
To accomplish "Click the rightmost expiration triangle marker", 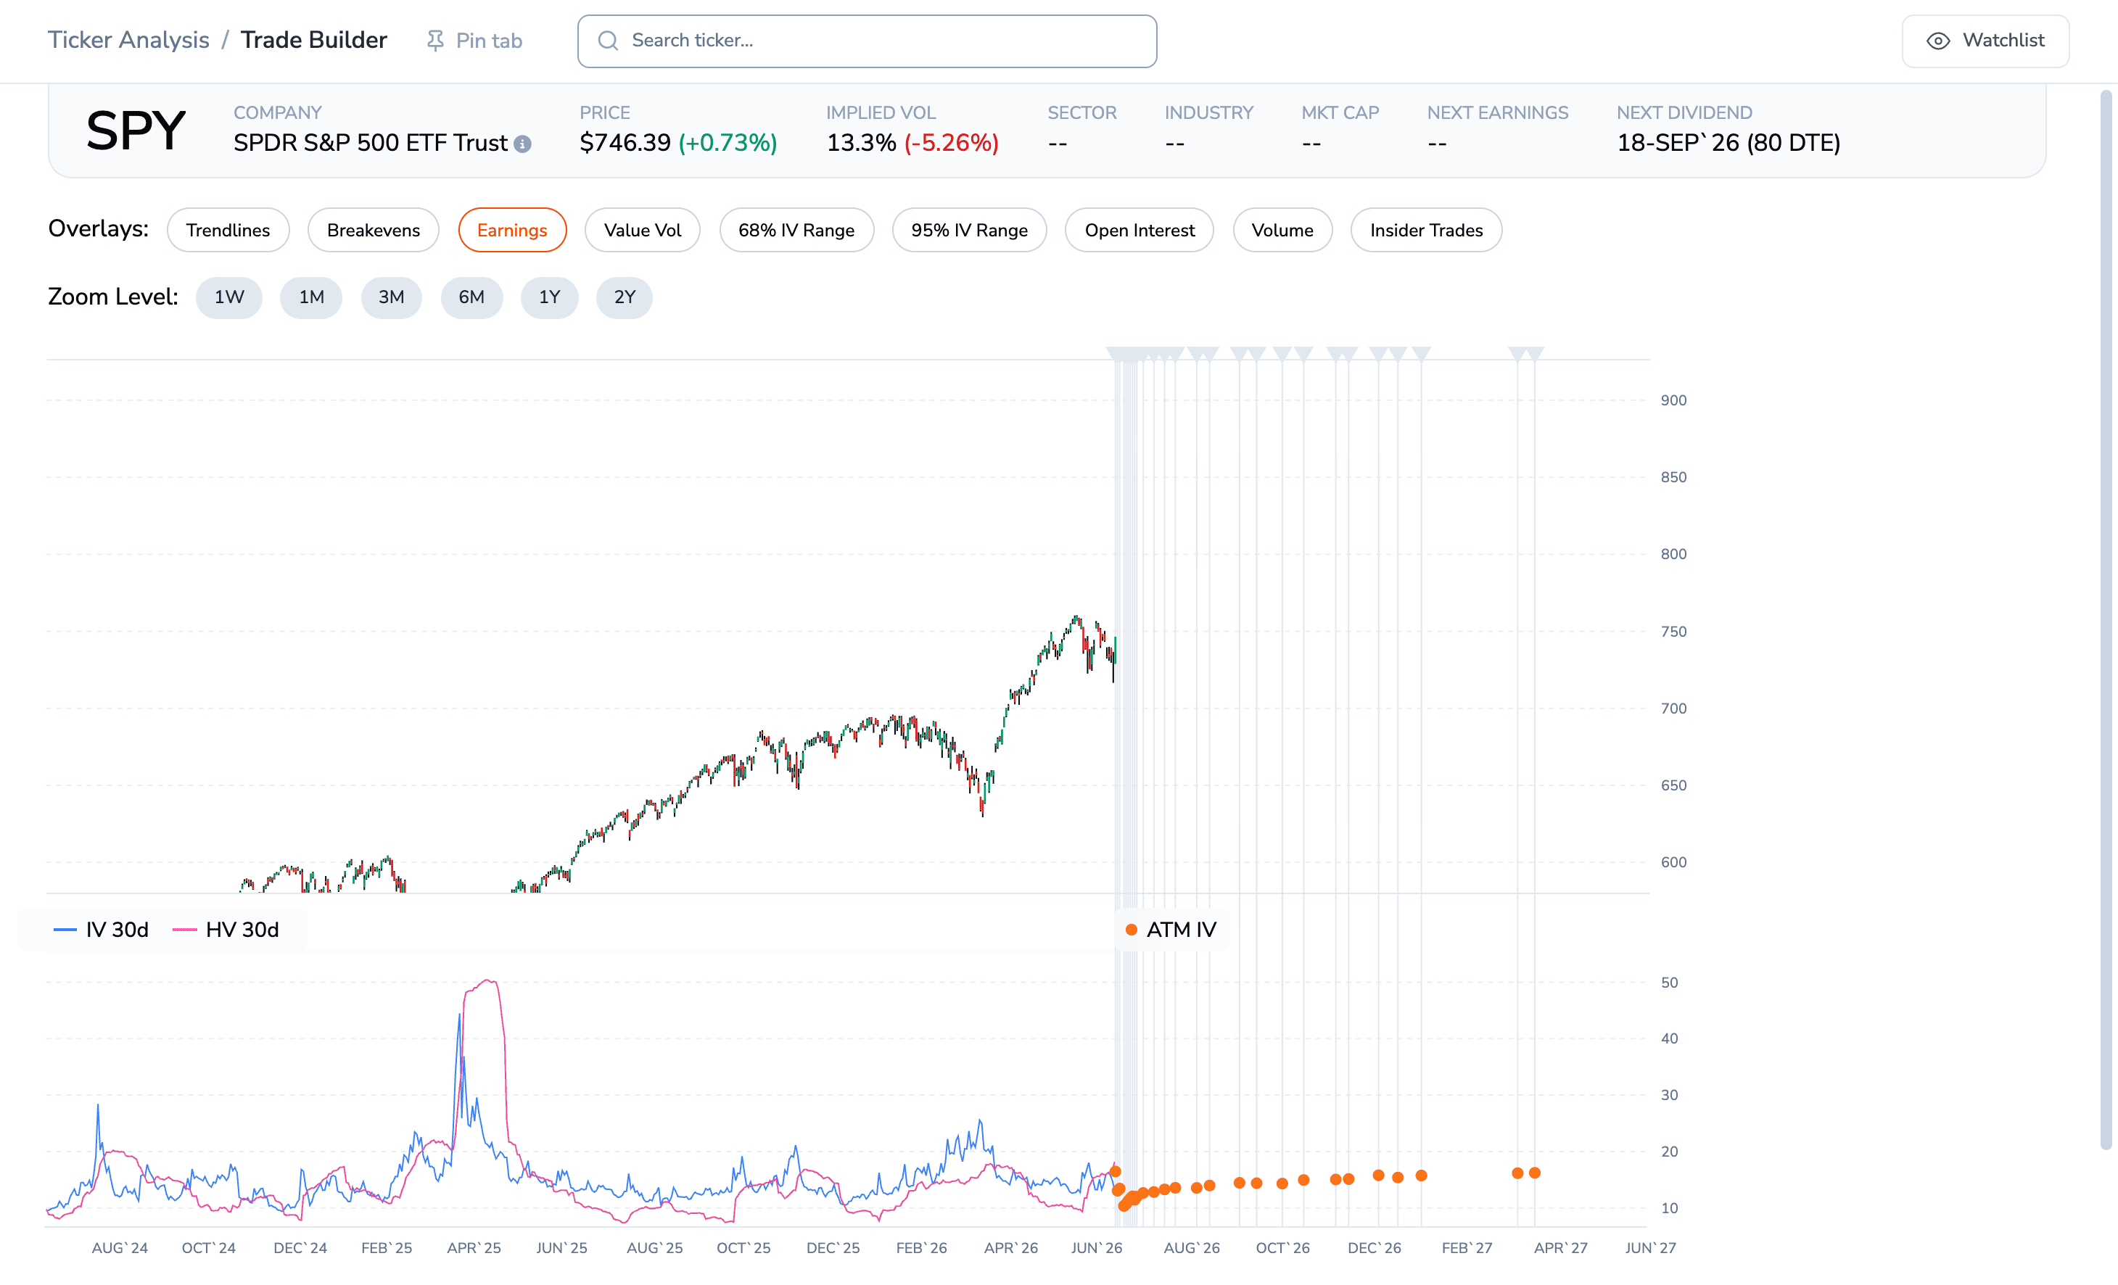I will point(1536,353).
